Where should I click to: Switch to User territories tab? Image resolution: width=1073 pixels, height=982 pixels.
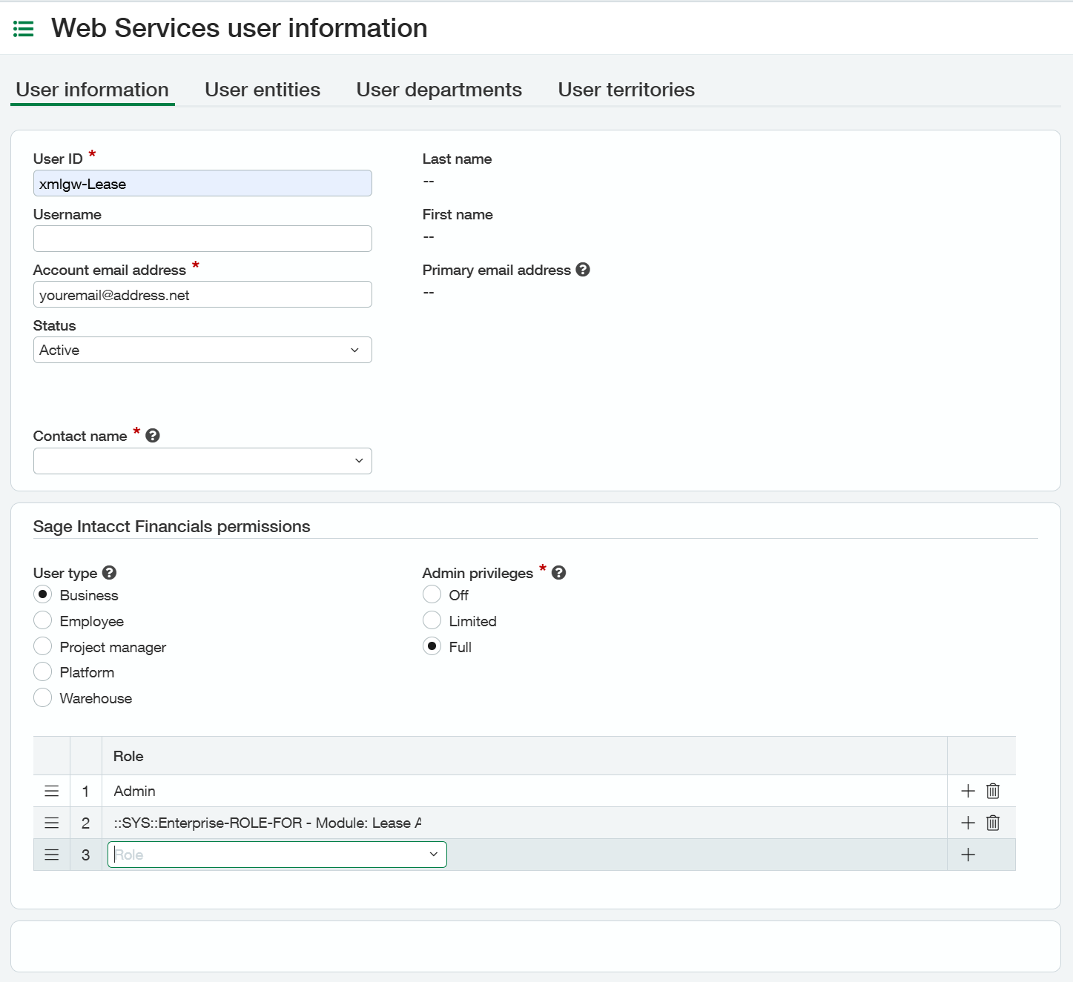(627, 90)
